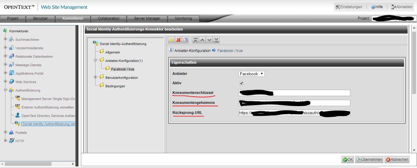This screenshot has height=168, width=417.
Task: Collapse the Authentifizierung tree node
Action: [x=5, y=90]
